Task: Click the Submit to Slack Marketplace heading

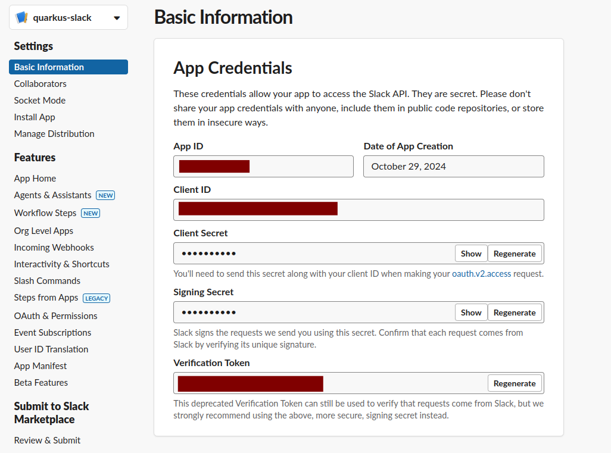Action: [51, 413]
